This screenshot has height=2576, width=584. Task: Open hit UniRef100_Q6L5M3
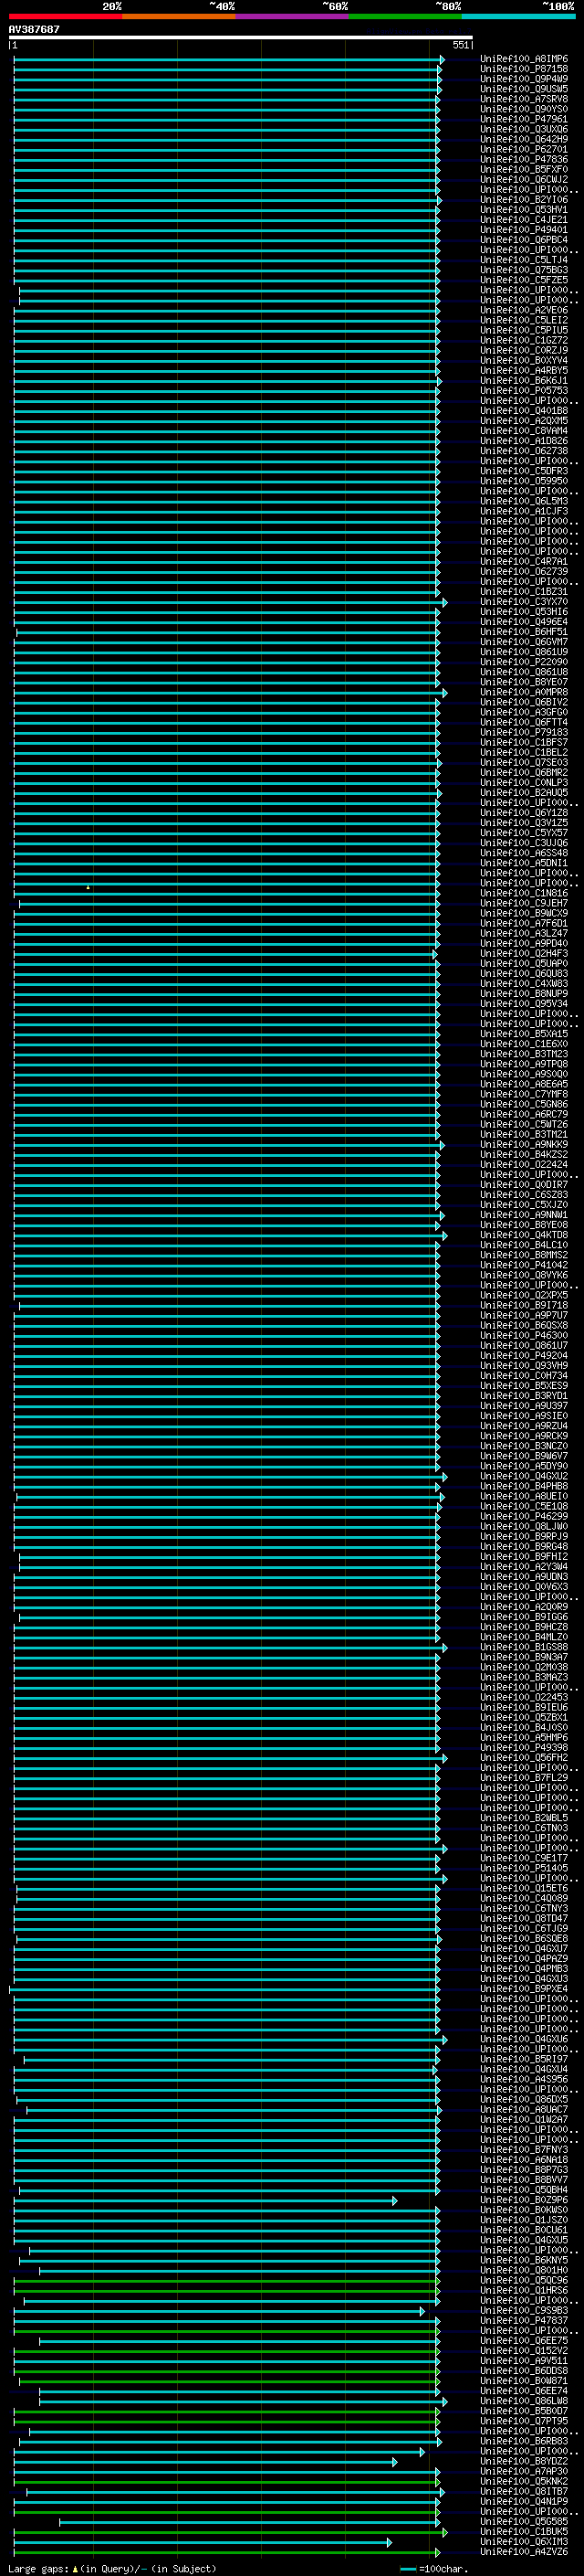coord(523,501)
